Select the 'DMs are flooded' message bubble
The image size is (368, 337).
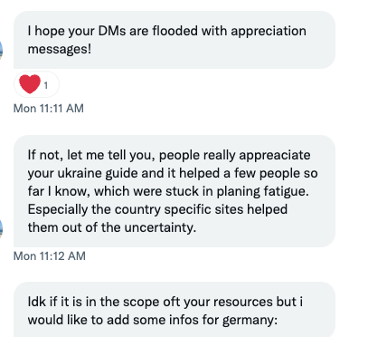pyautogui.click(x=175, y=40)
